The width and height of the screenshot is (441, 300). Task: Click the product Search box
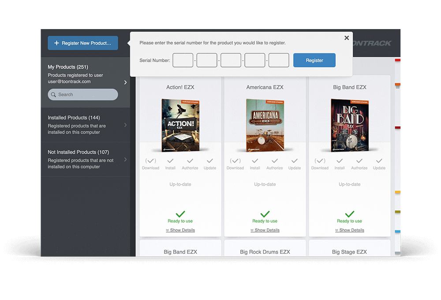tap(83, 94)
